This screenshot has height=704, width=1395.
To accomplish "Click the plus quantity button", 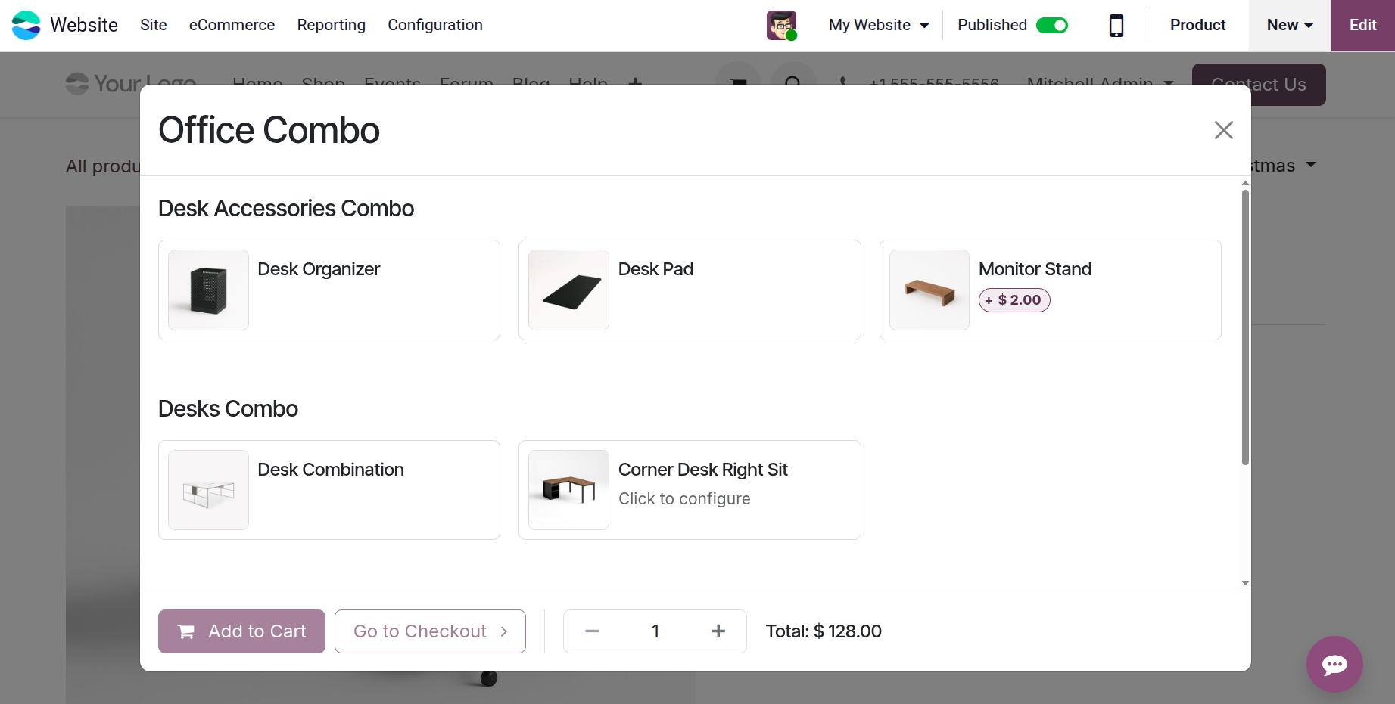I will [718, 631].
